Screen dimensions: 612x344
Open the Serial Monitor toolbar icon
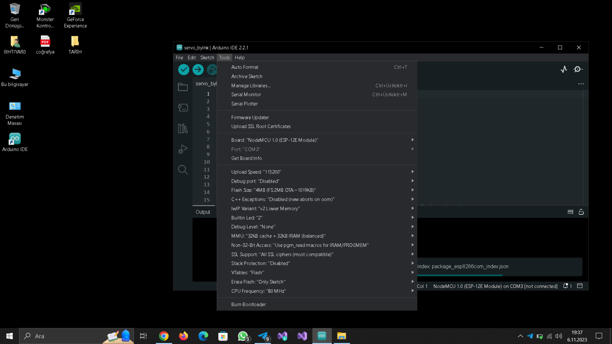pyautogui.click(x=578, y=69)
